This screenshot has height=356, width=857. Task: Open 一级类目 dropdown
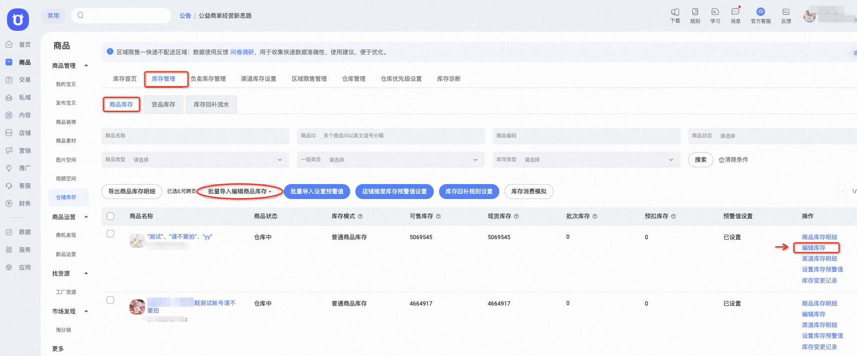(390, 160)
